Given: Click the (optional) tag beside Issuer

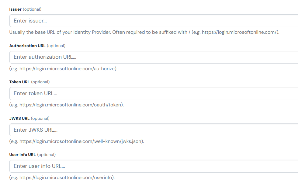Looking at the screenshot, I should [32, 9].
